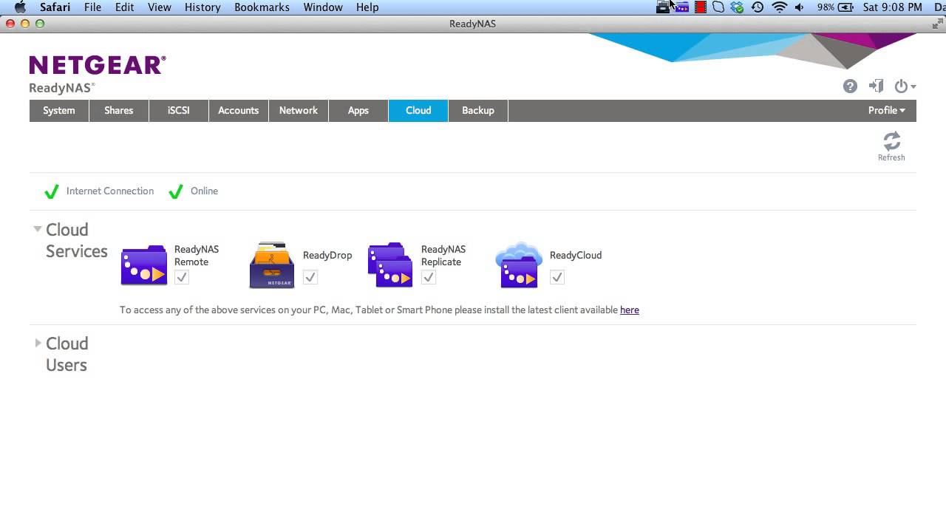
Task: Click the 'ReadyCloud' label
Action: point(576,255)
